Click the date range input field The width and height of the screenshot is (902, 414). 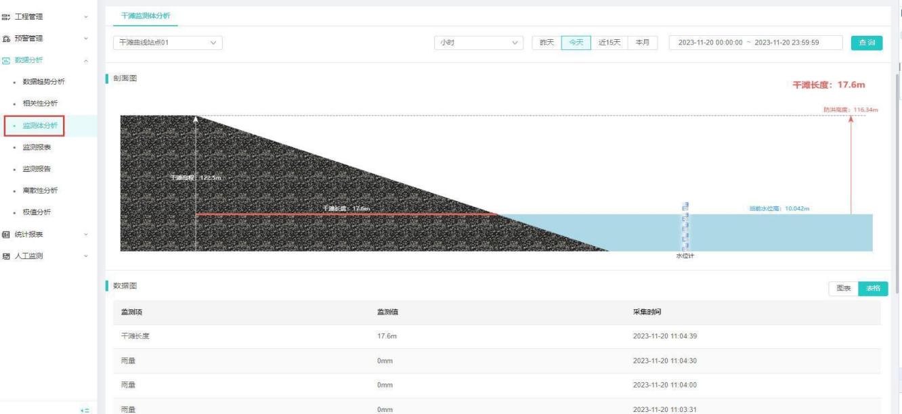coord(755,43)
